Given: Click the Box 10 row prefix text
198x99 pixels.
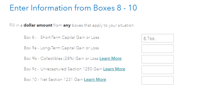Looking at the screenshot, I should [31, 80].
